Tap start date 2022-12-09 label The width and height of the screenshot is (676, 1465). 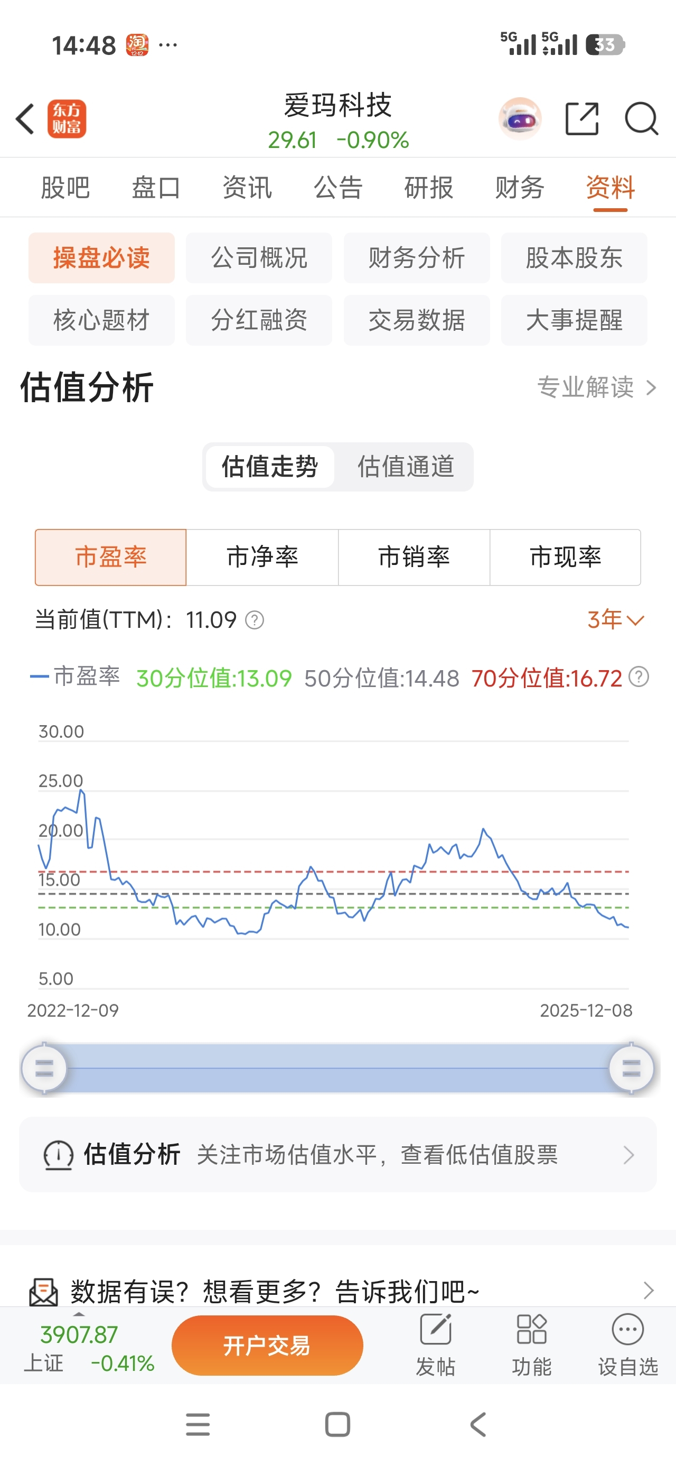tap(73, 1010)
